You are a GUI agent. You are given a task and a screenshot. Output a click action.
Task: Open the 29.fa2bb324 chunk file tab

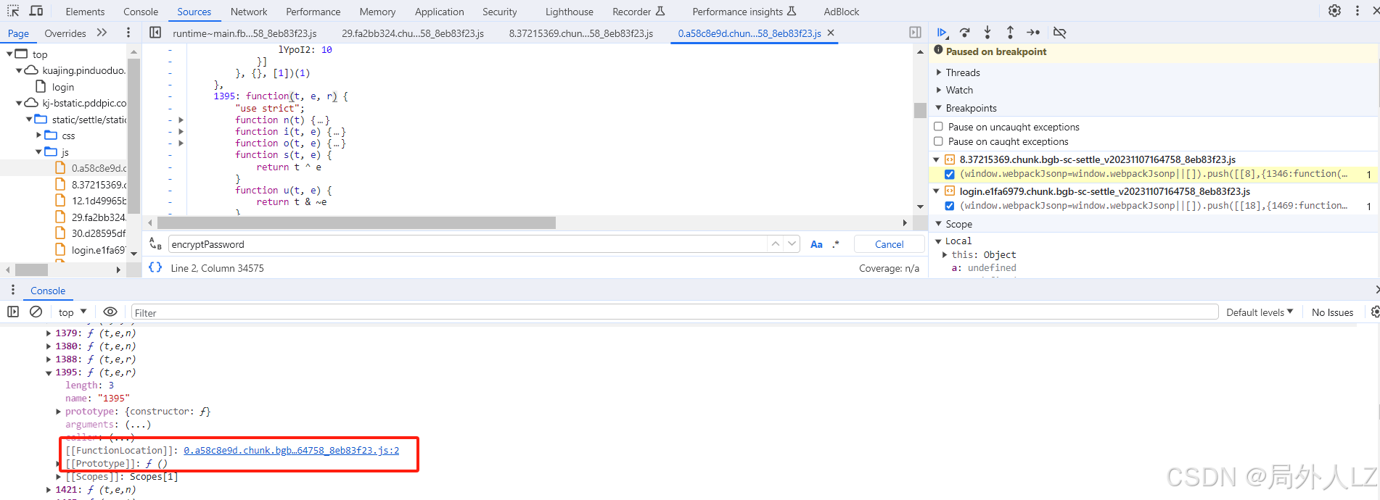click(413, 33)
